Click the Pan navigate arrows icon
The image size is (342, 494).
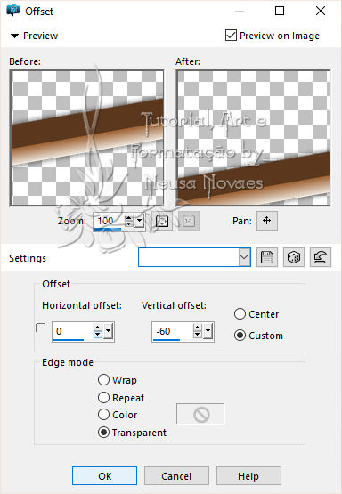coord(267,221)
